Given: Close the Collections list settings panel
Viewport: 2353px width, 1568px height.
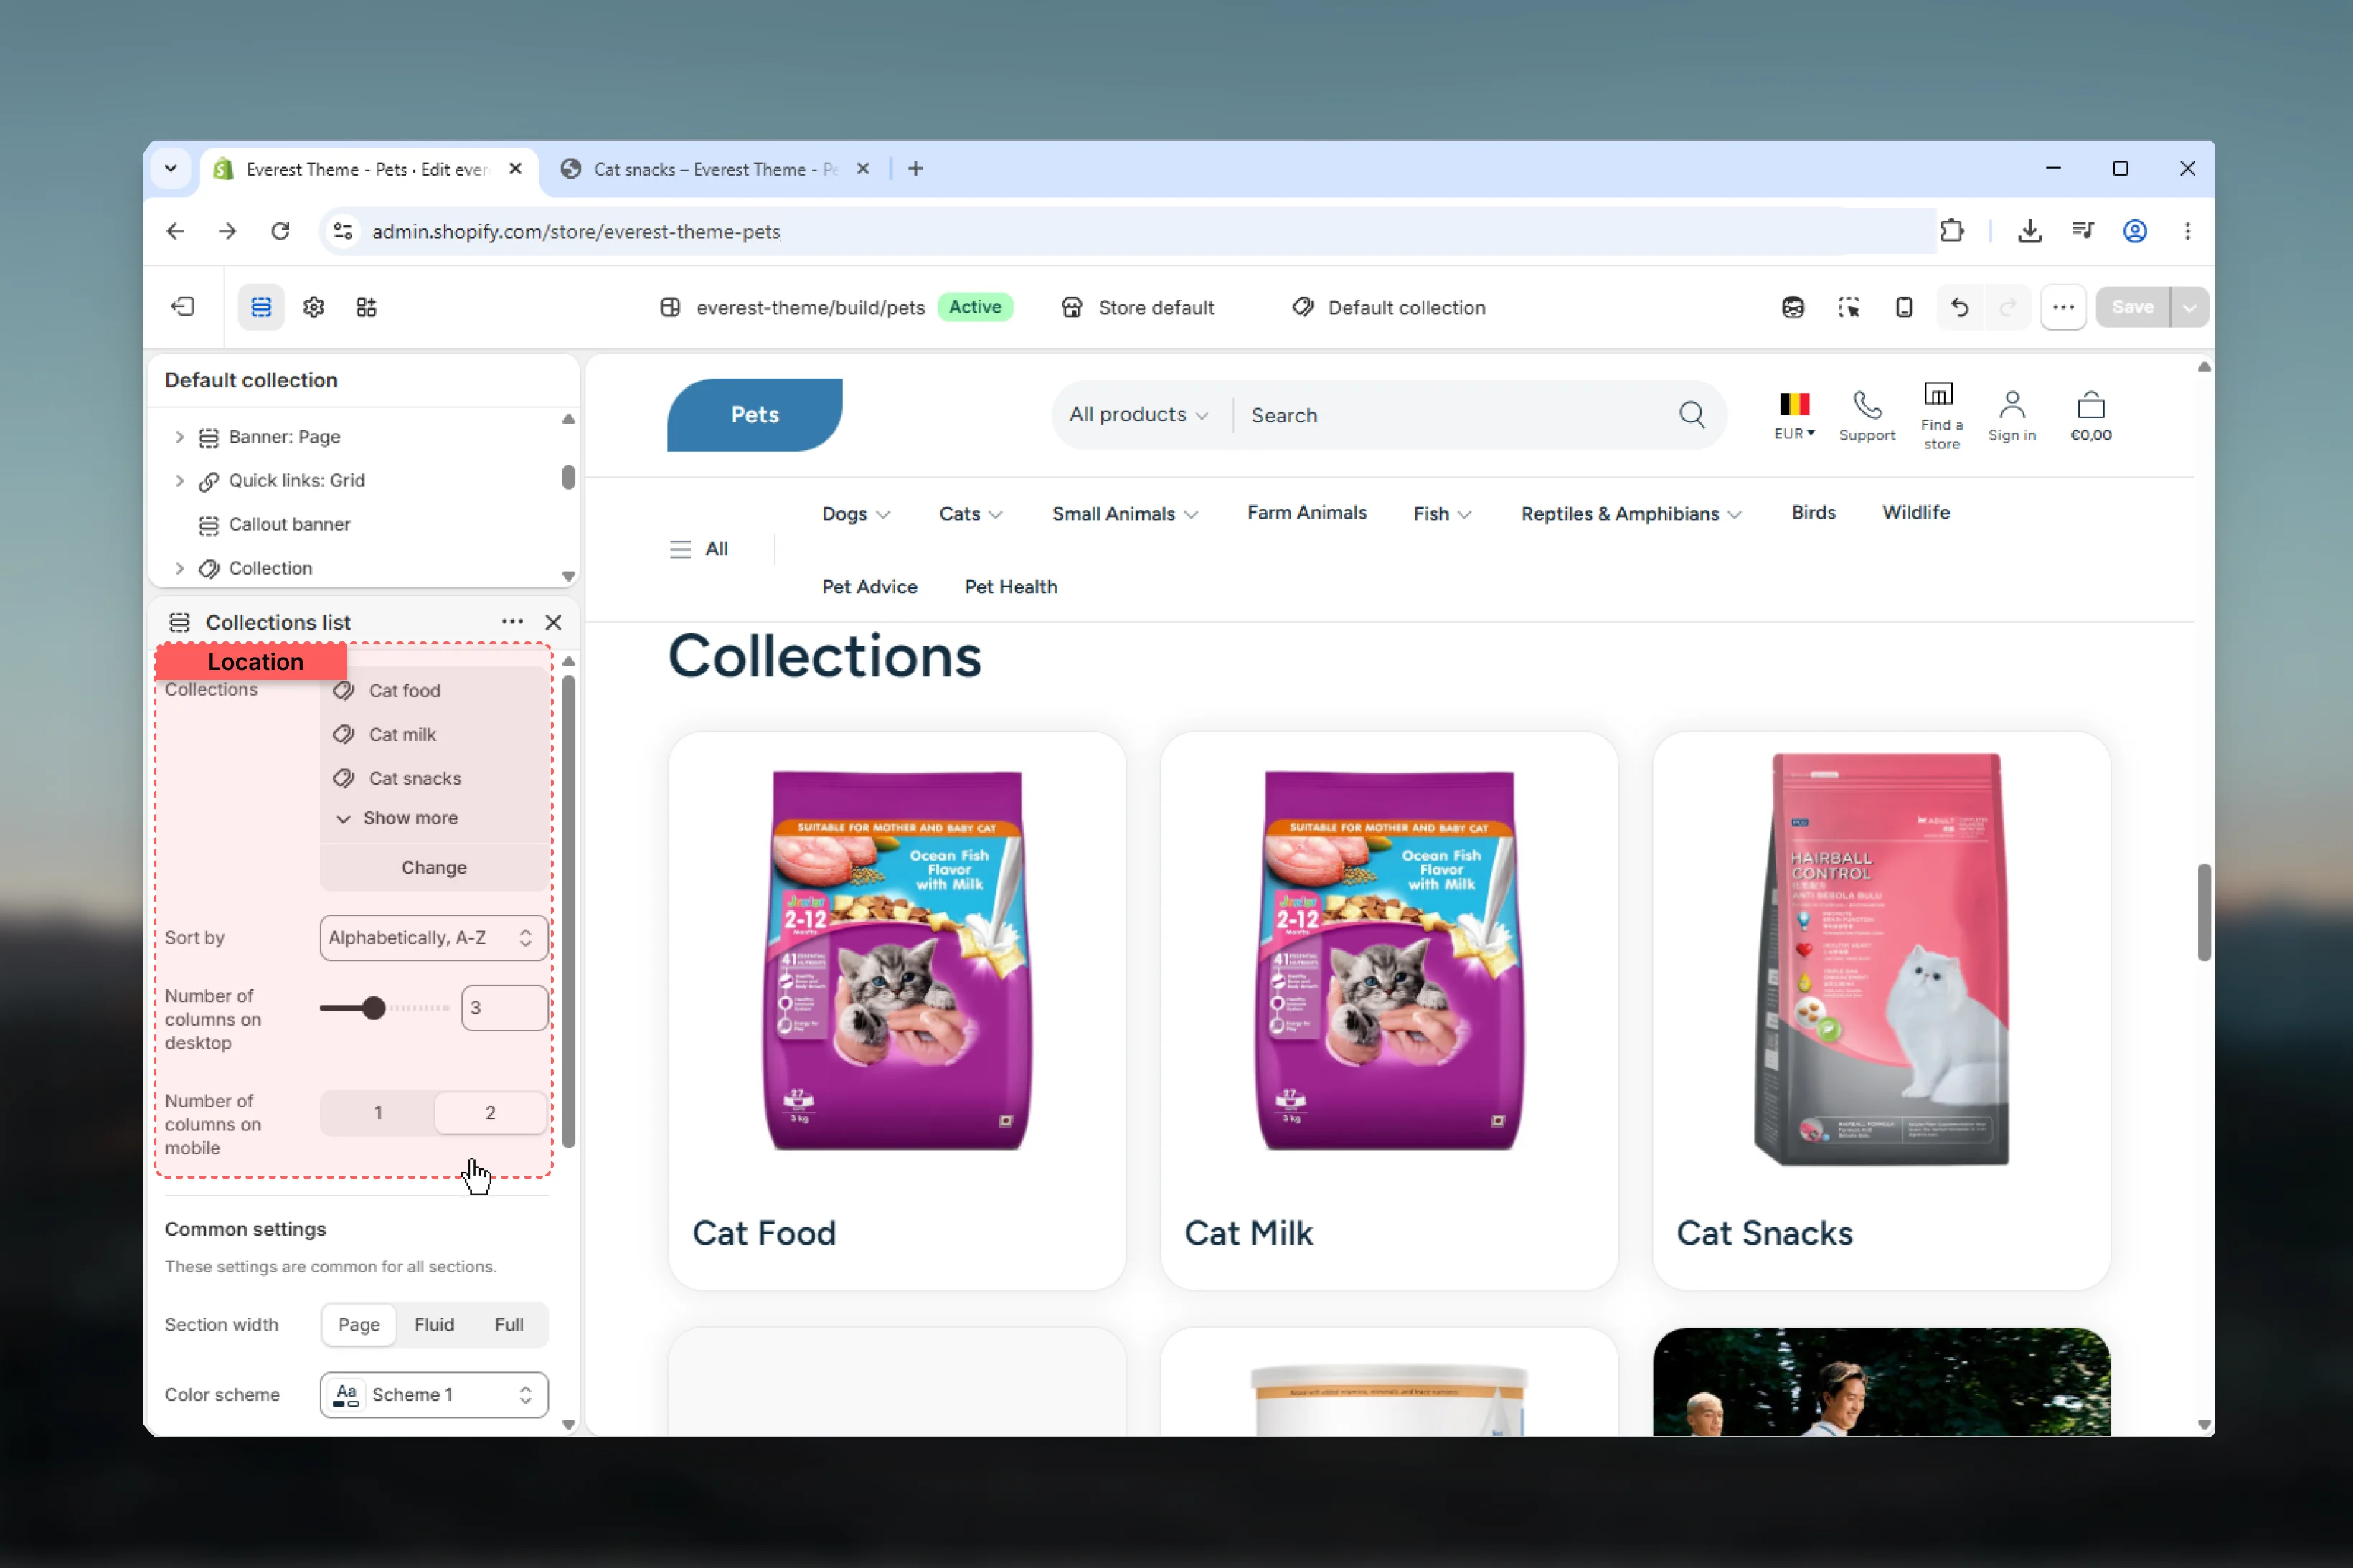Looking at the screenshot, I should (x=553, y=622).
